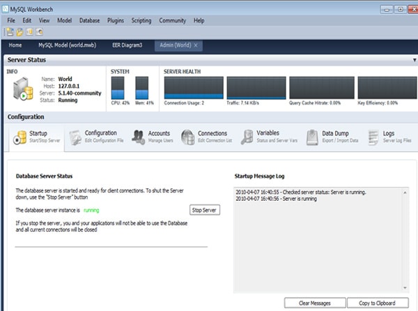Click the Query Cache Hitrate graph
The height and width of the screenshot is (311, 418).
[x=322, y=88]
